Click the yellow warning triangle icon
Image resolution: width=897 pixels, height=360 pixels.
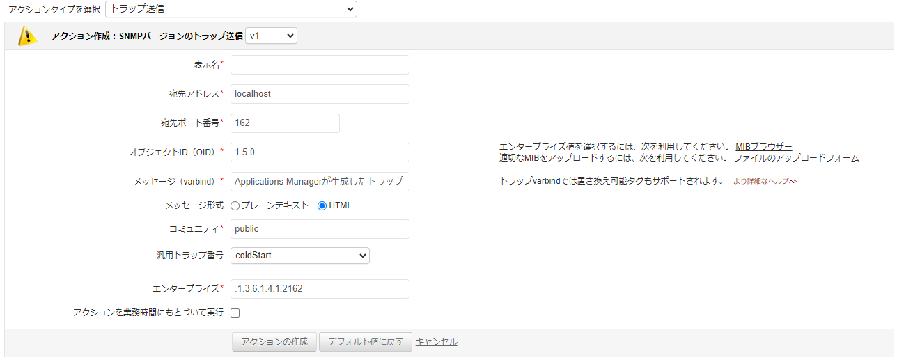(x=27, y=36)
